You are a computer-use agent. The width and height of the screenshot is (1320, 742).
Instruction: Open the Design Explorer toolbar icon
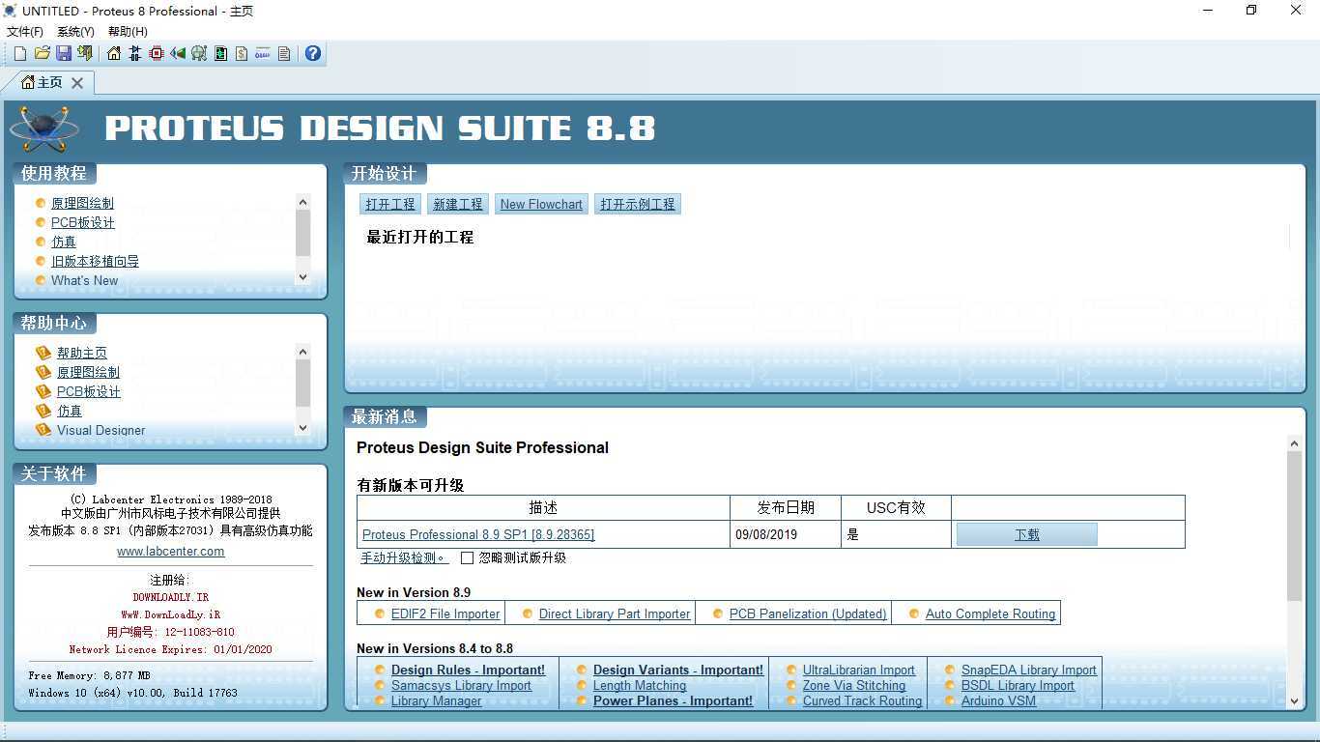[220, 53]
